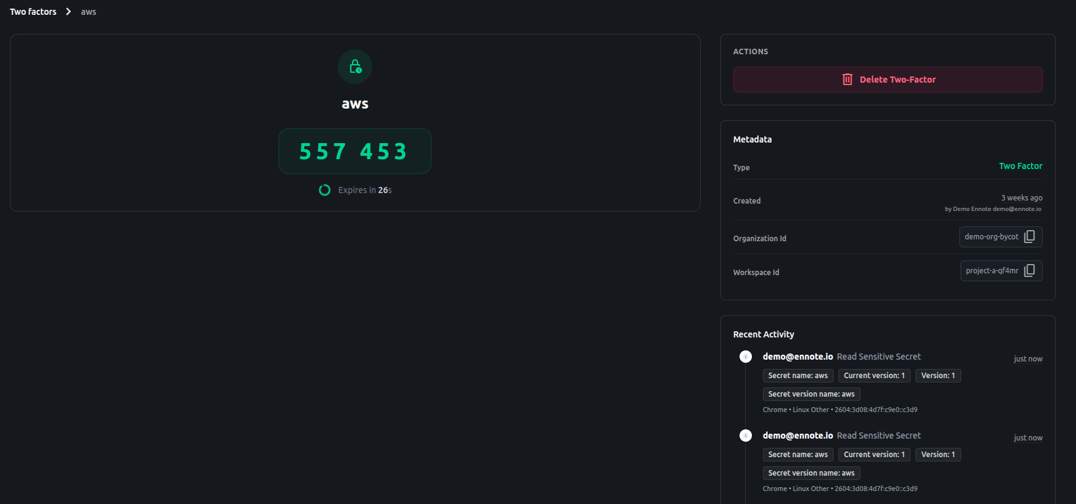Click first activity's Current version: 1 tag

point(874,376)
